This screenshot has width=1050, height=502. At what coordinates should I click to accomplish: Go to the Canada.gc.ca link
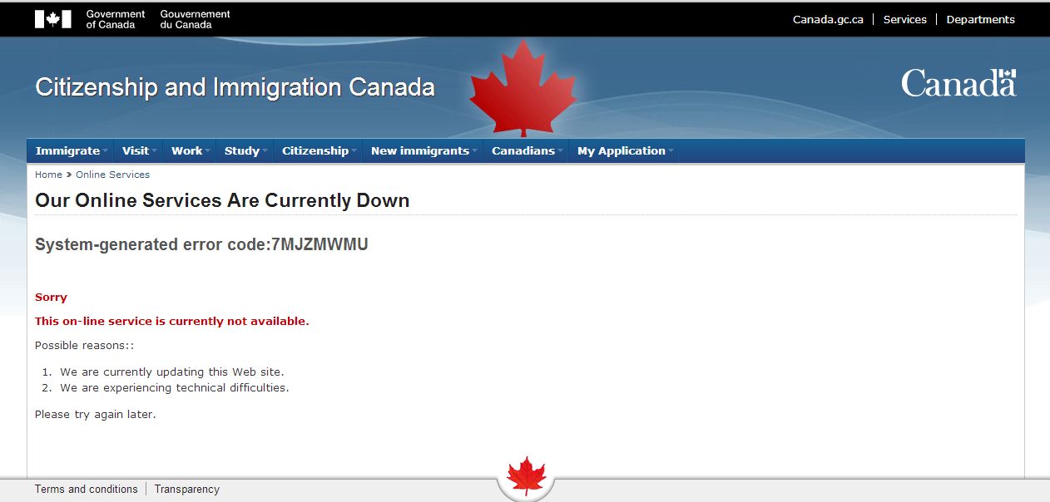[827, 19]
